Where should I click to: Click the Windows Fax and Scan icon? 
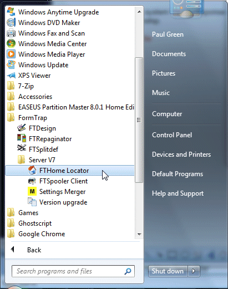pyautogui.click(x=11, y=33)
